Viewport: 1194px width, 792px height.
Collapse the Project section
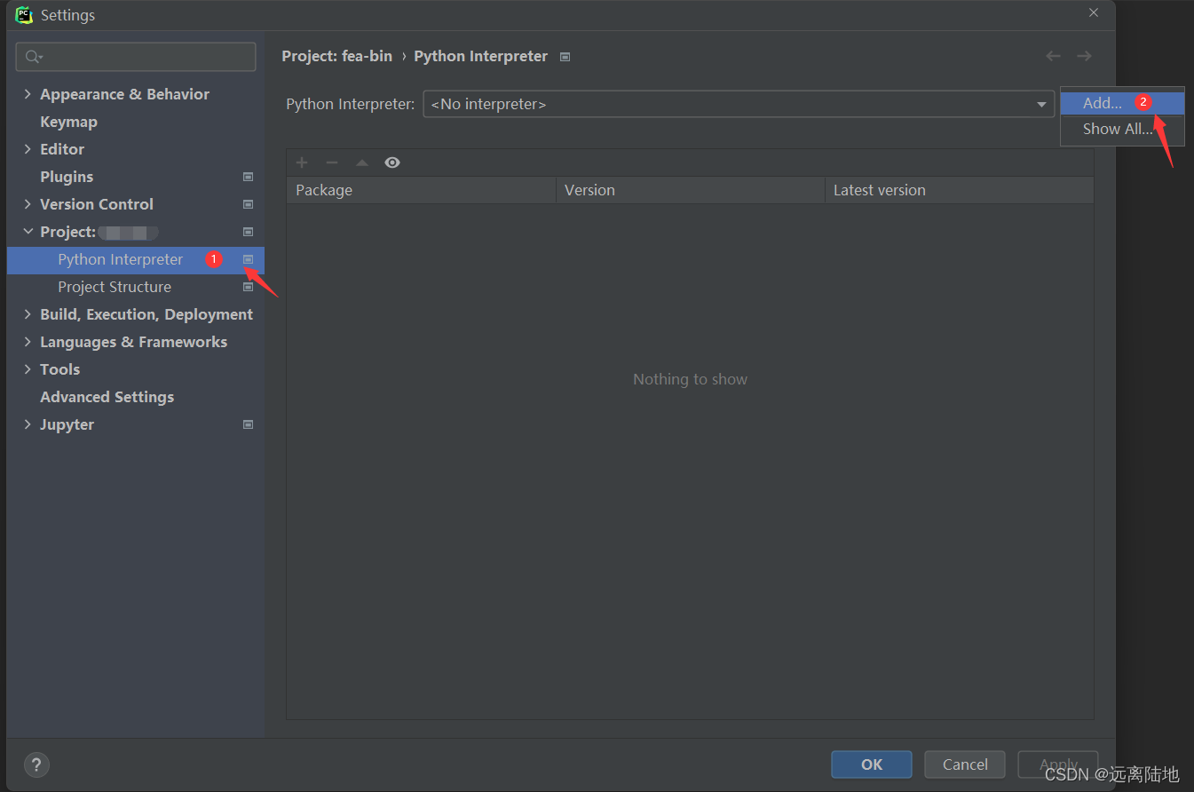pos(28,232)
